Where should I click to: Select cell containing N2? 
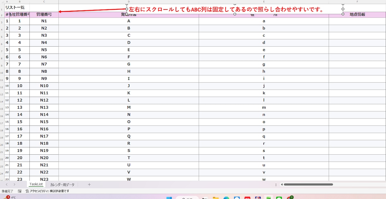44,28
